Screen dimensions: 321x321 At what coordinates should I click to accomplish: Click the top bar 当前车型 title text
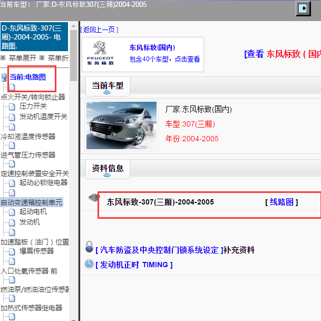point(73,5)
